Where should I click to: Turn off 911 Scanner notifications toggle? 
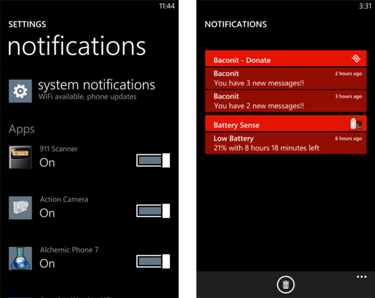(153, 161)
